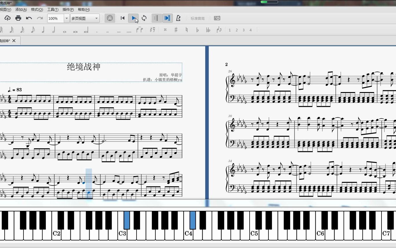Image resolution: width=396 pixels, height=248 pixels.
Task: Apply the natural accidental
Action: (x=186, y=30)
